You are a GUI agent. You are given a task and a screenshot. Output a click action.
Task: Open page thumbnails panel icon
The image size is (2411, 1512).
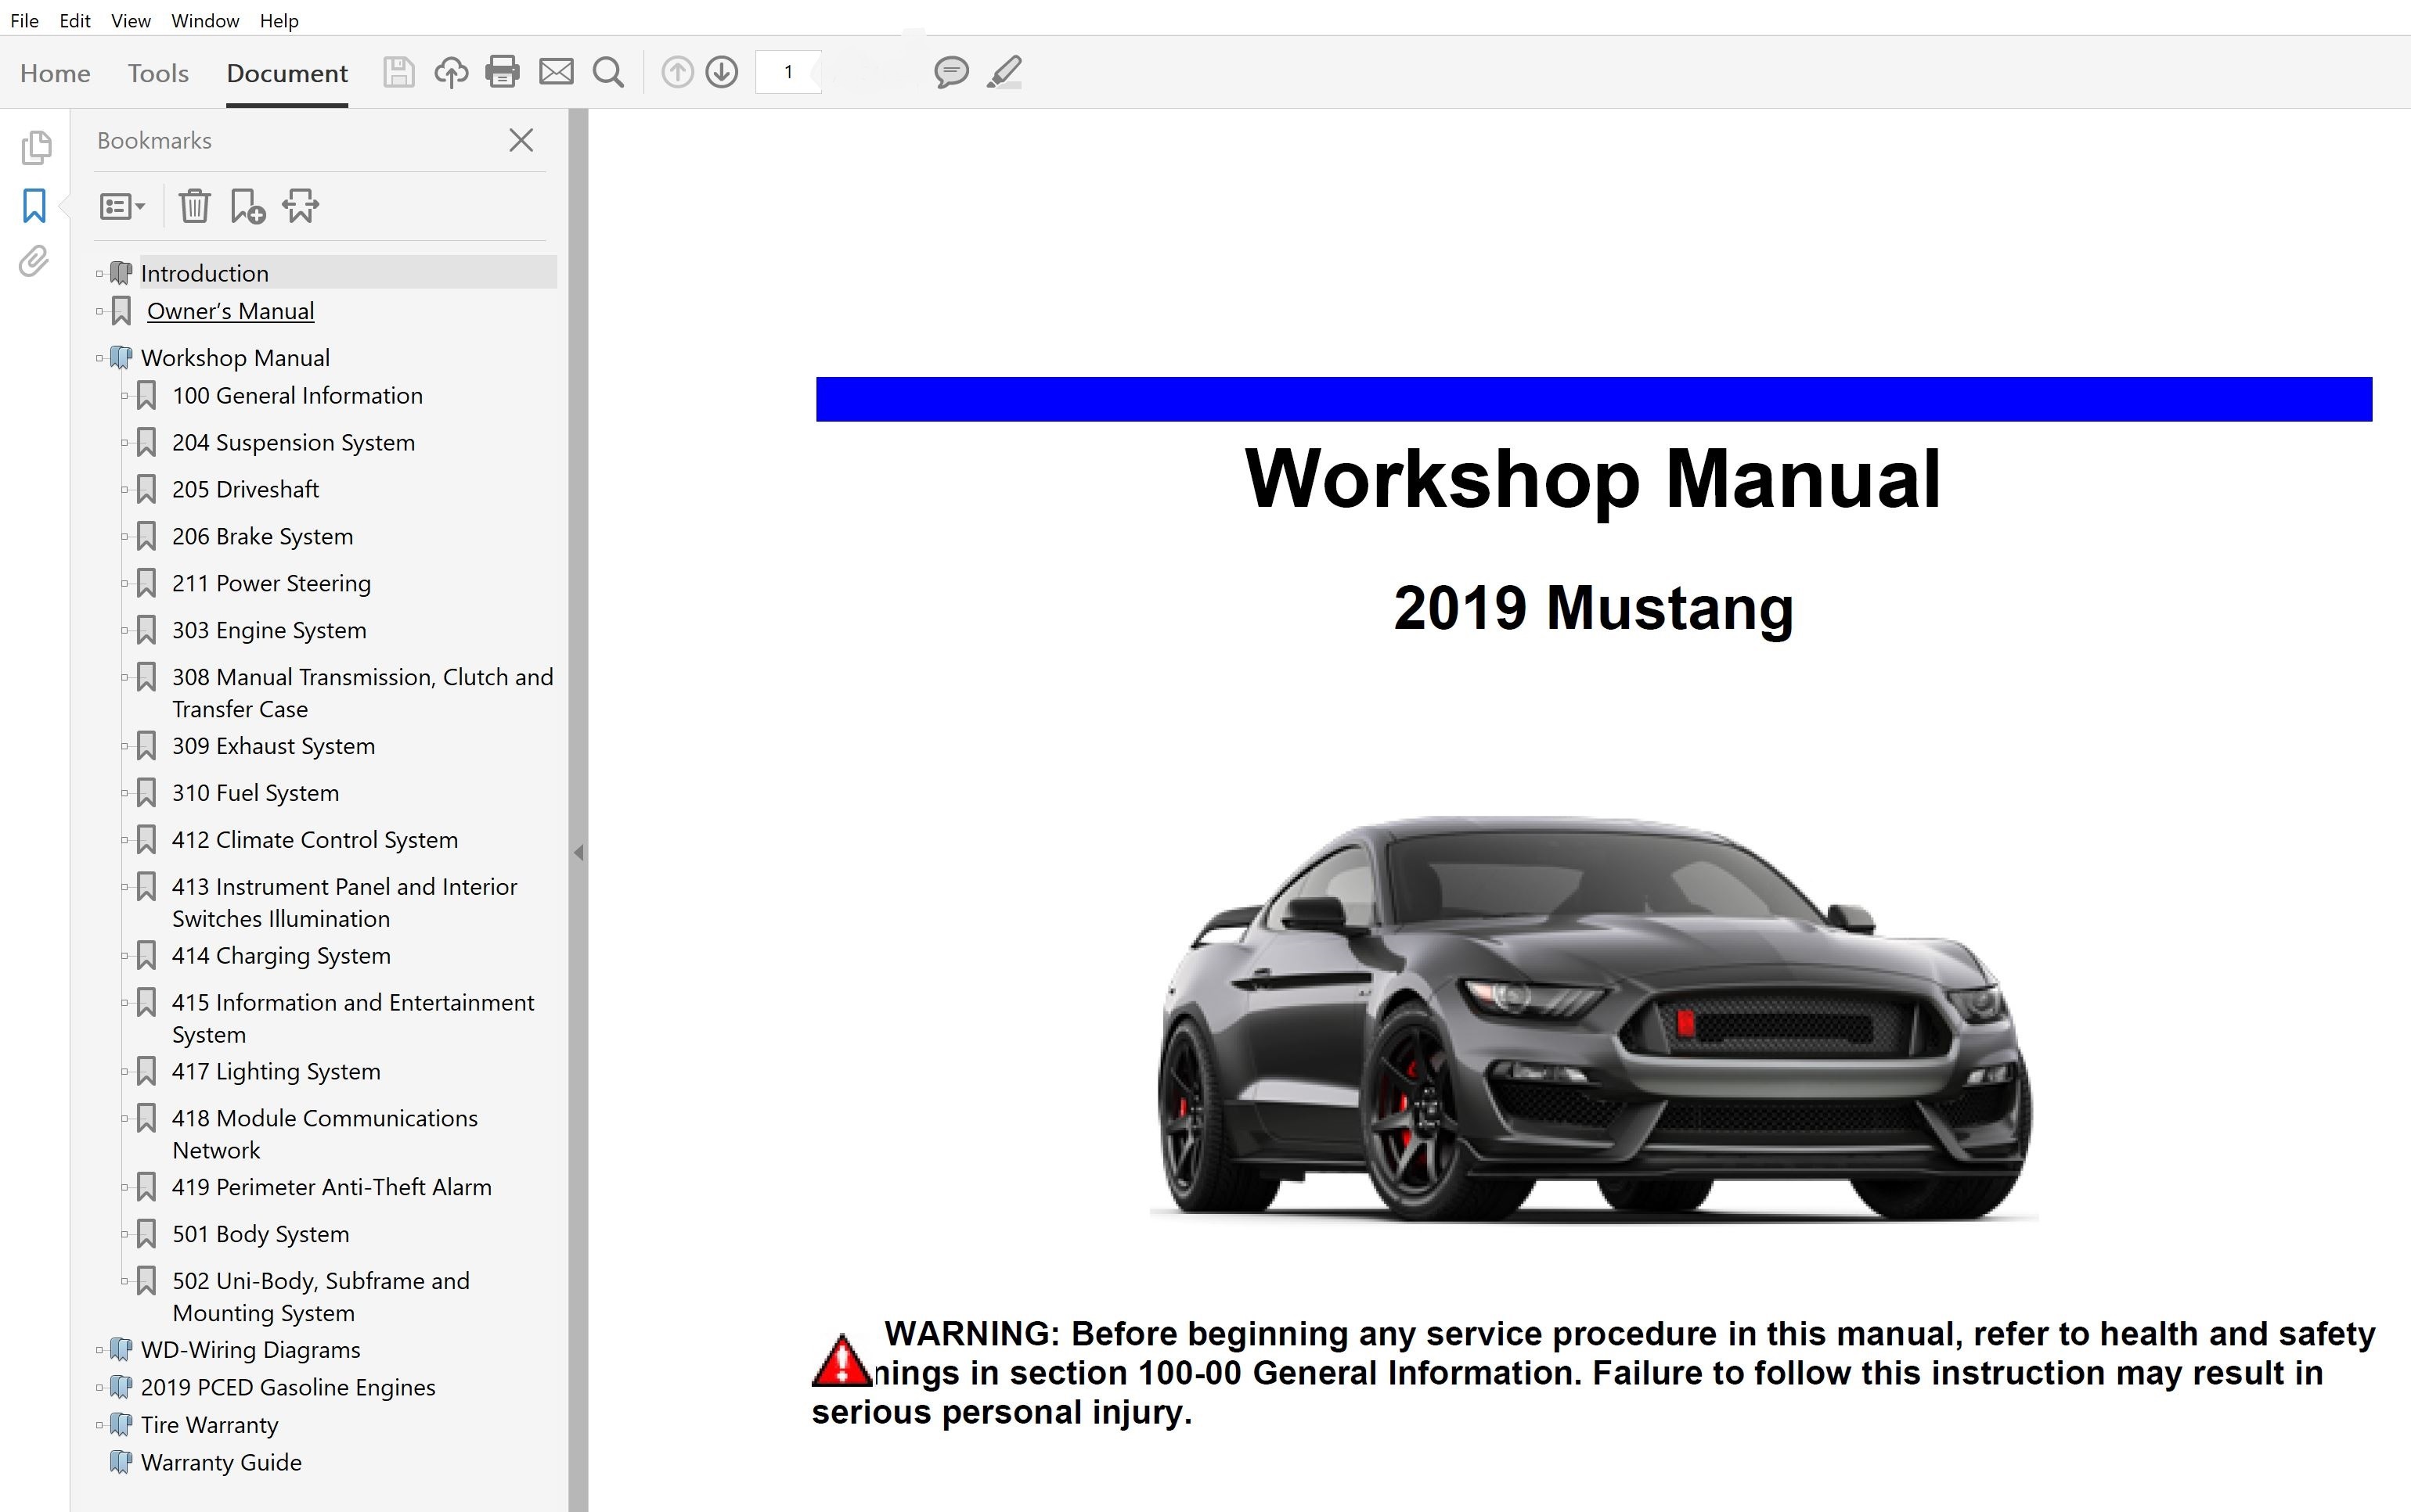tap(36, 148)
